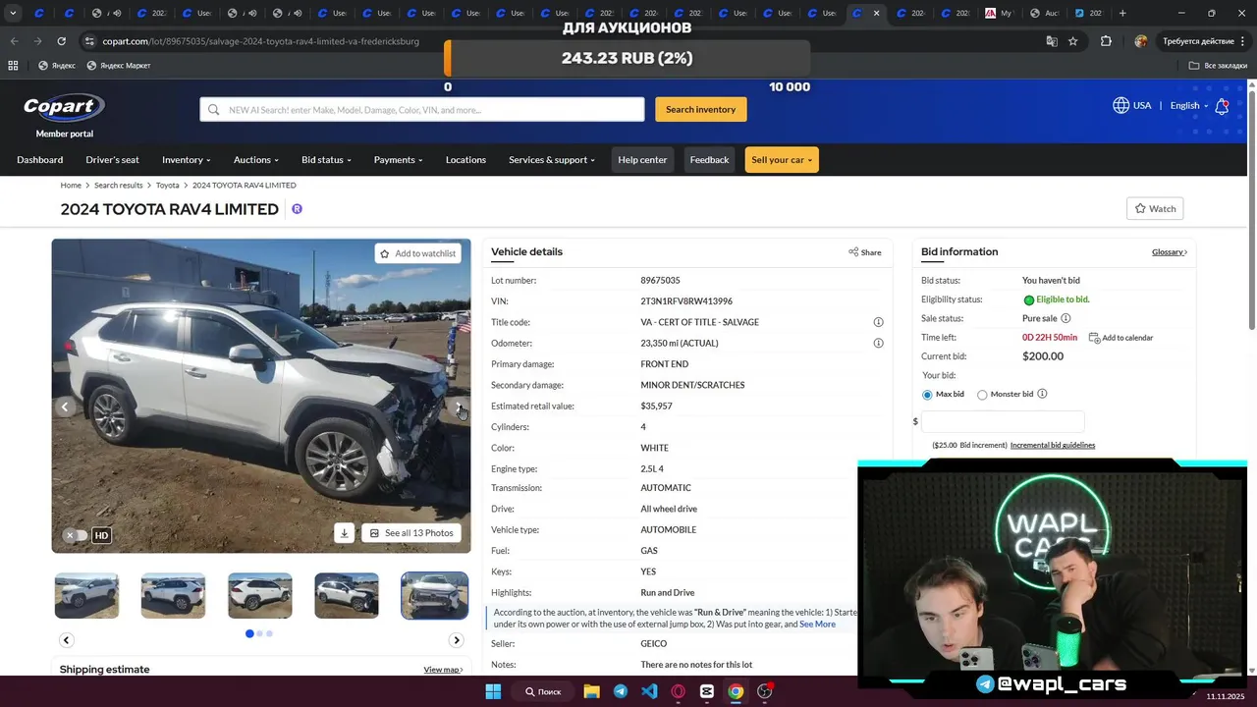Expand the Auctions dropdown menu

pyautogui.click(x=256, y=160)
